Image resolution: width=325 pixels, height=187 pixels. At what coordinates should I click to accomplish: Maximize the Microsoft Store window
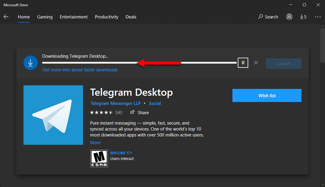(304, 5)
